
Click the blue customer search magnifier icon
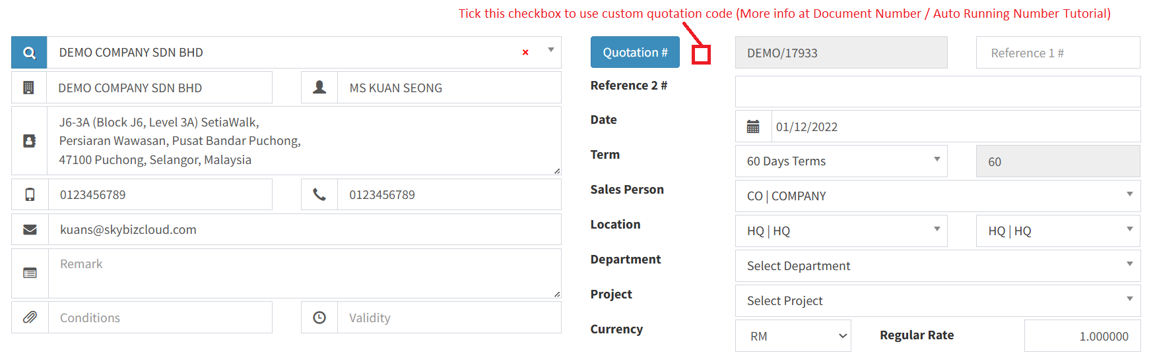click(29, 53)
